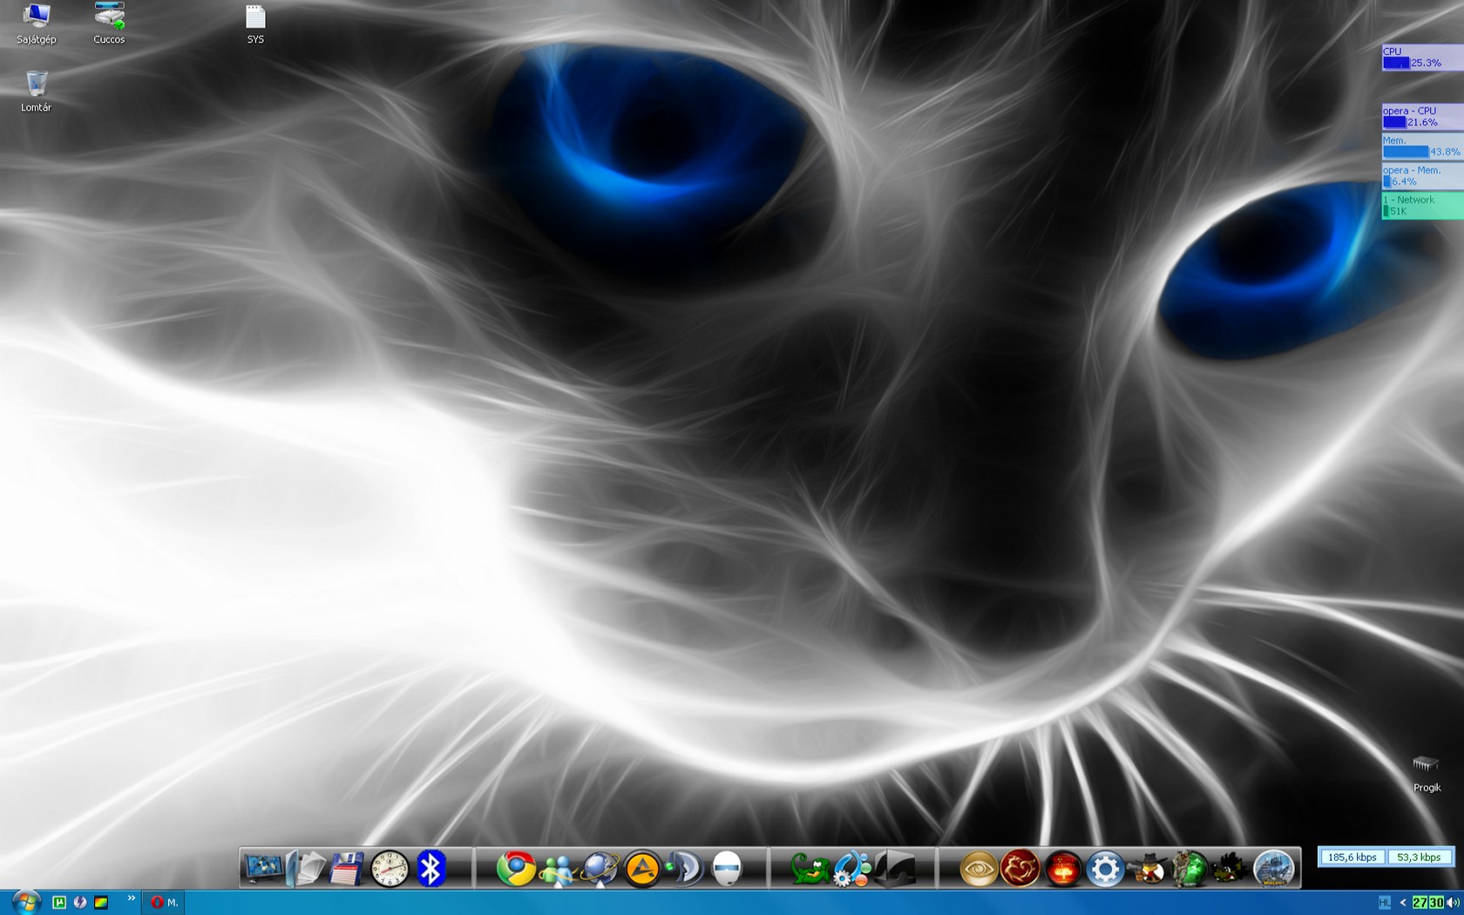The height and width of the screenshot is (915, 1464).
Task: Click µTorrent quick launch icon
Action: [x=59, y=902]
